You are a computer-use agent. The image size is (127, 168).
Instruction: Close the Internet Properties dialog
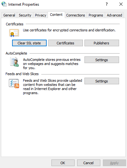tap(121, 4)
